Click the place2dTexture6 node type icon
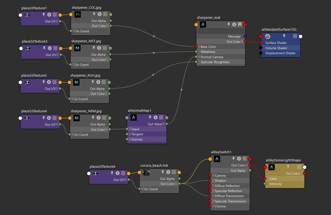Image resolution: width=331 pixels, height=215 pixels. click(x=95, y=174)
